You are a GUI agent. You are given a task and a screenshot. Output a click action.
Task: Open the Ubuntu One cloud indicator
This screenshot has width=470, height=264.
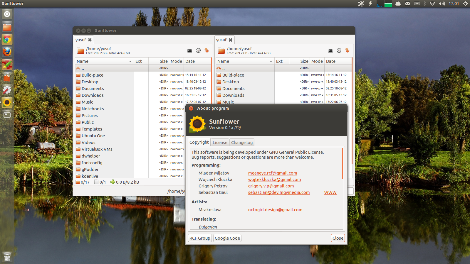(398, 4)
